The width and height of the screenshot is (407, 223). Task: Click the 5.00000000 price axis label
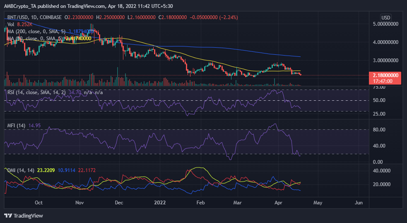385,24
